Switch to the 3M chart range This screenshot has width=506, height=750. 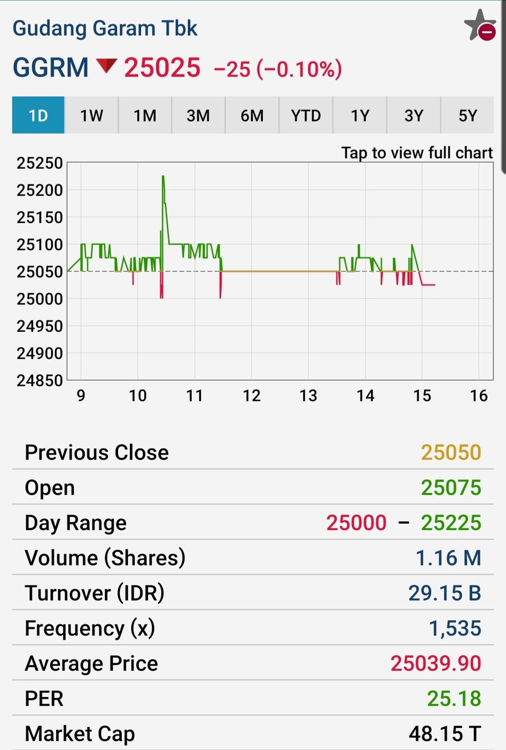(198, 116)
